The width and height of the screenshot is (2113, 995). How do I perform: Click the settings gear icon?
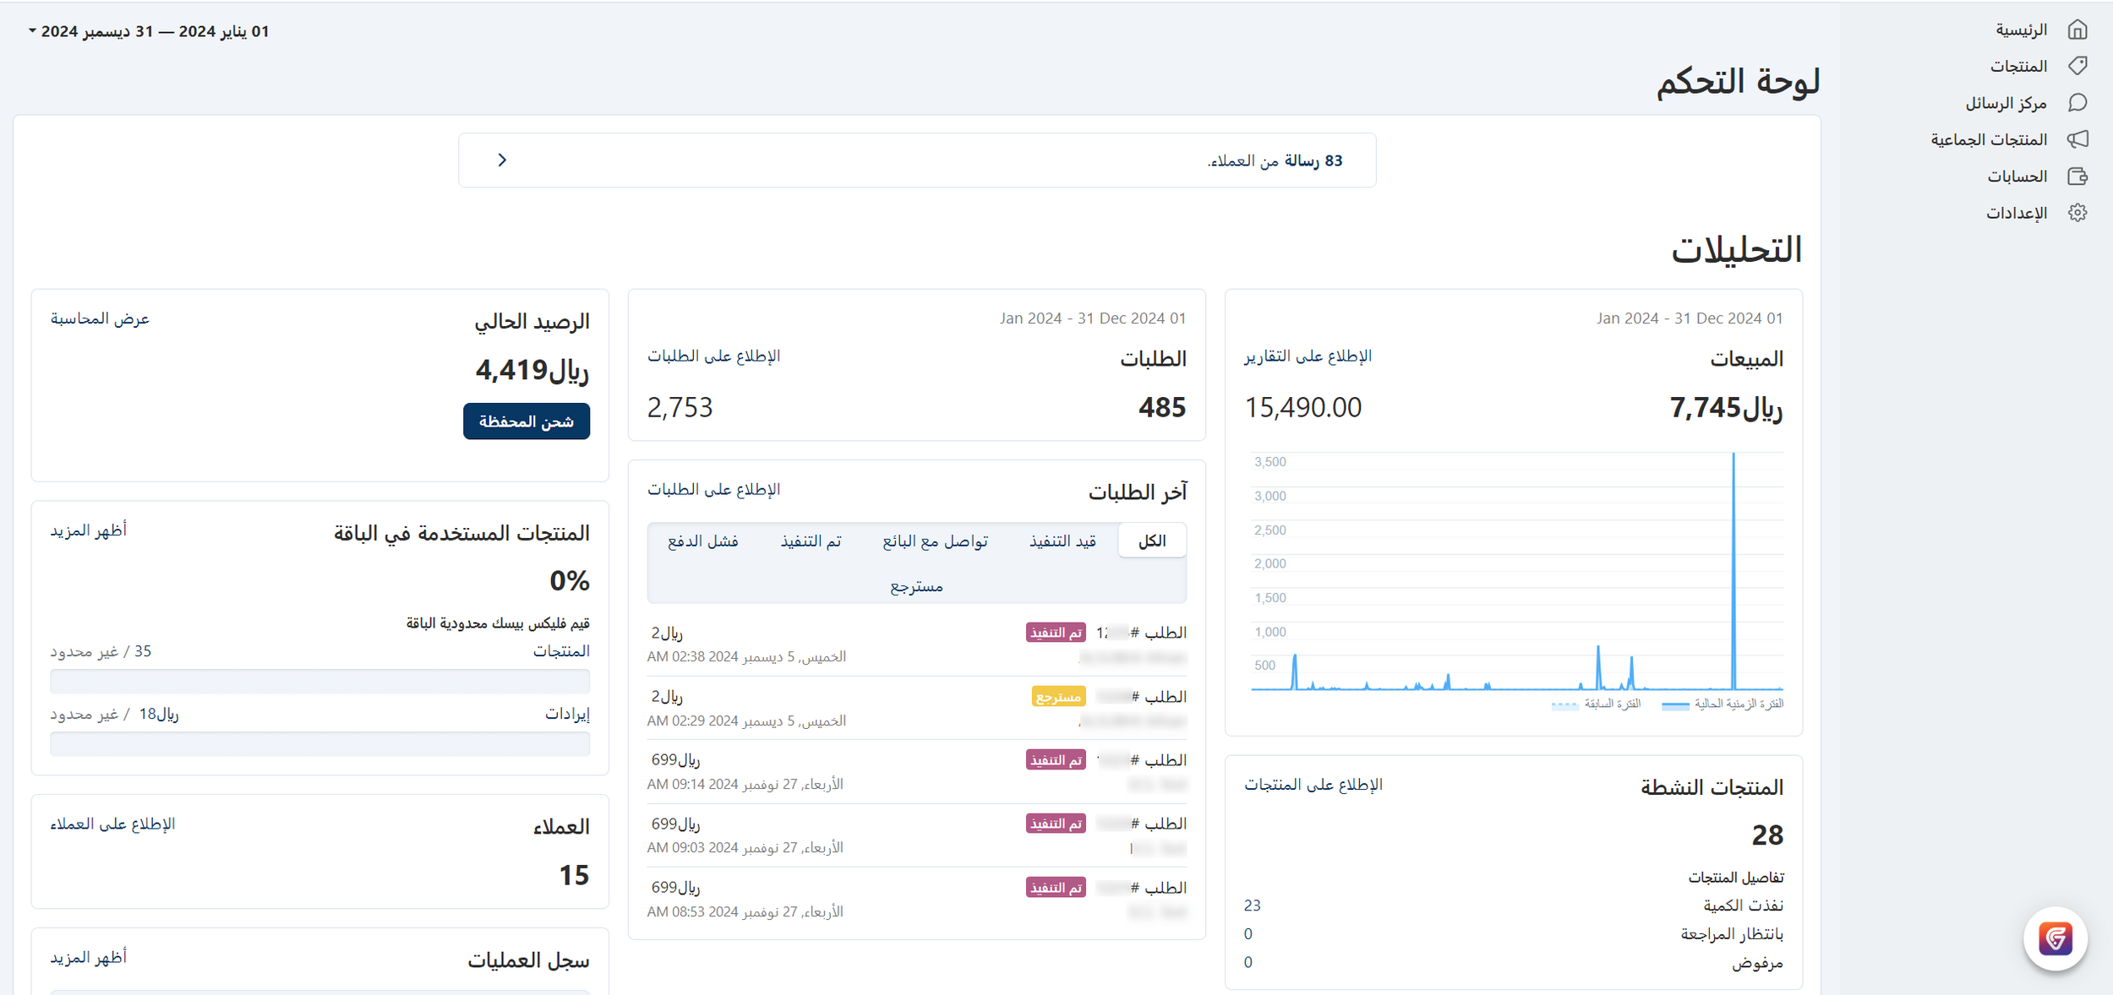(x=2078, y=213)
